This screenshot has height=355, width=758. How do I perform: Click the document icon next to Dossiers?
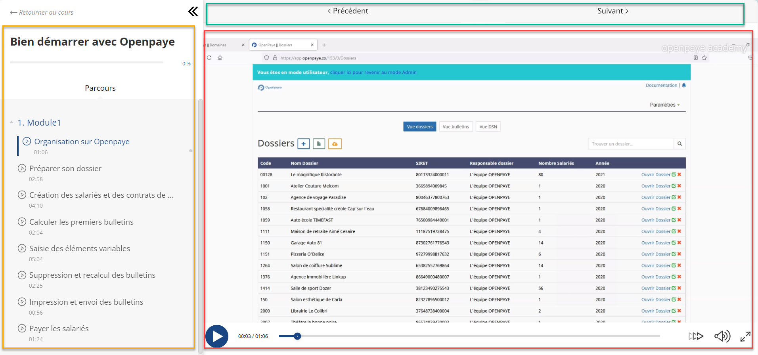click(x=319, y=144)
